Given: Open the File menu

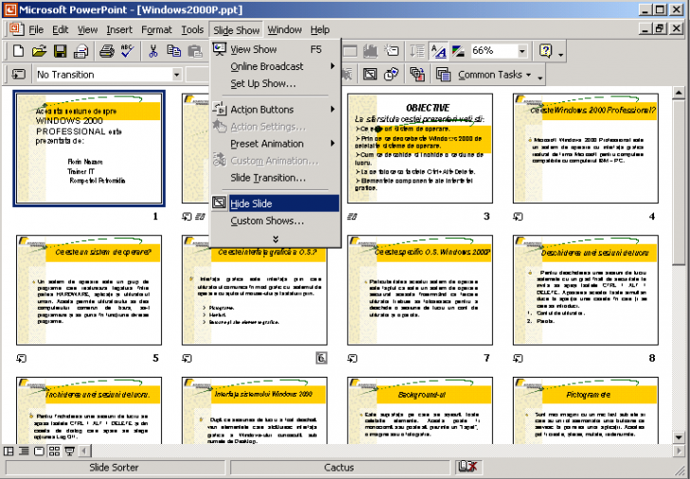Looking at the screenshot, I should [x=36, y=29].
